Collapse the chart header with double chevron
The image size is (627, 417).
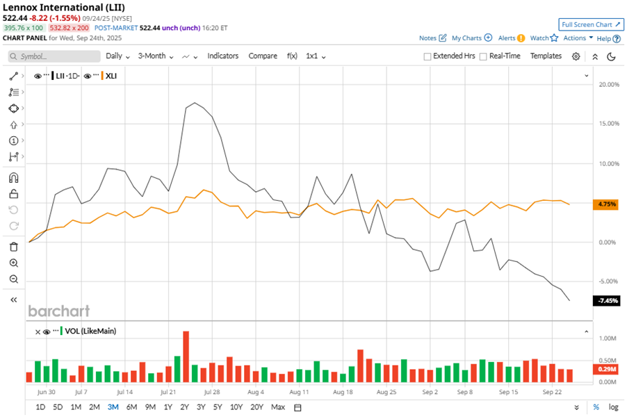pyautogui.click(x=595, y=56)
